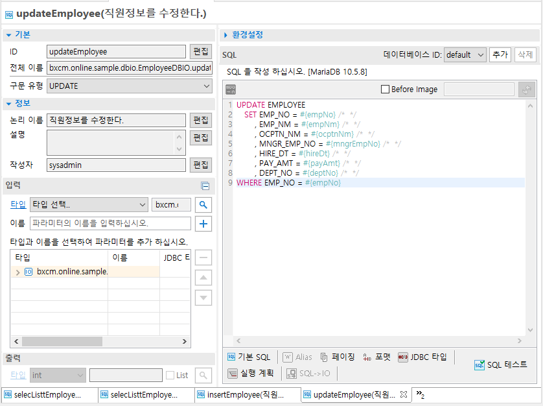The image size is (543, 406).
Task: Click the plus icon to add parameter
Action: pos(203,224)
